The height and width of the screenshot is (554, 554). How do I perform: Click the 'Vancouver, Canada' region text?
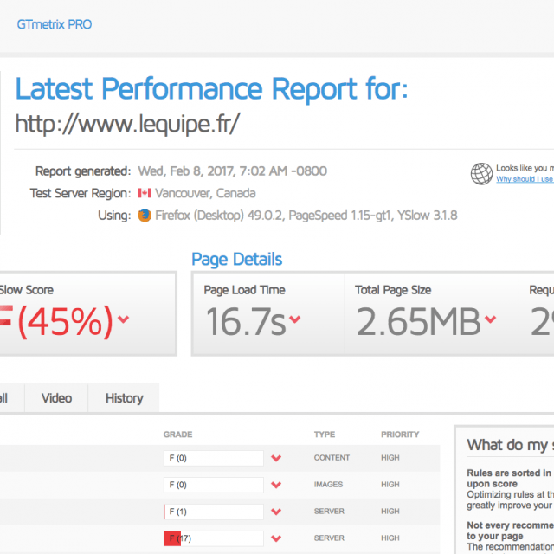click(x=205, y=193)
